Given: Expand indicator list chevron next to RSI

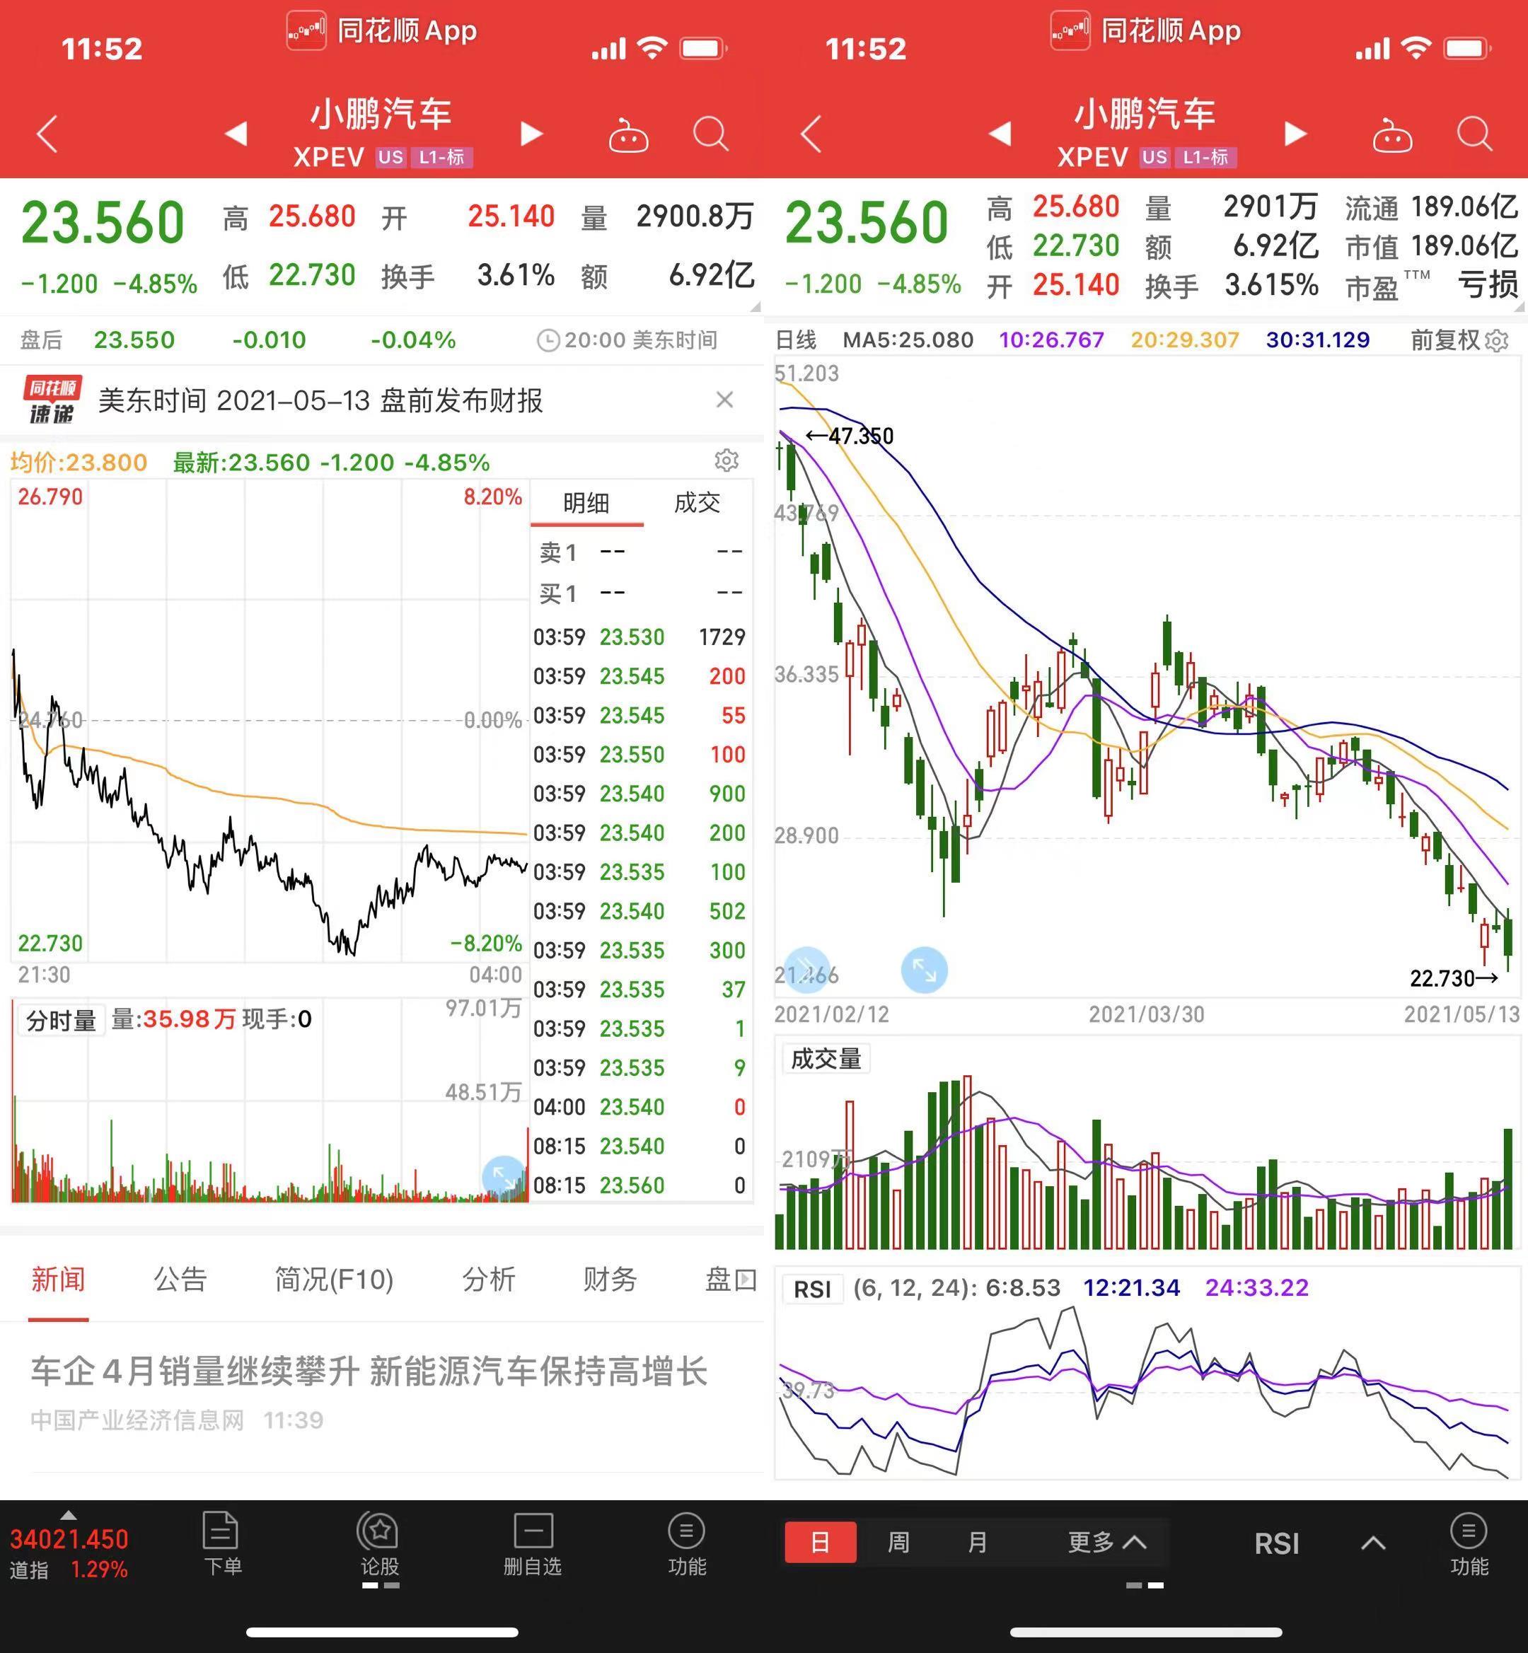Looking at the screenshot, I should (x=1372, y=1542).
